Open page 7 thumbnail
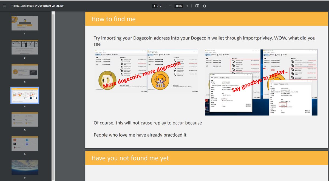This screenshot has height=181, width=329. 25,168
